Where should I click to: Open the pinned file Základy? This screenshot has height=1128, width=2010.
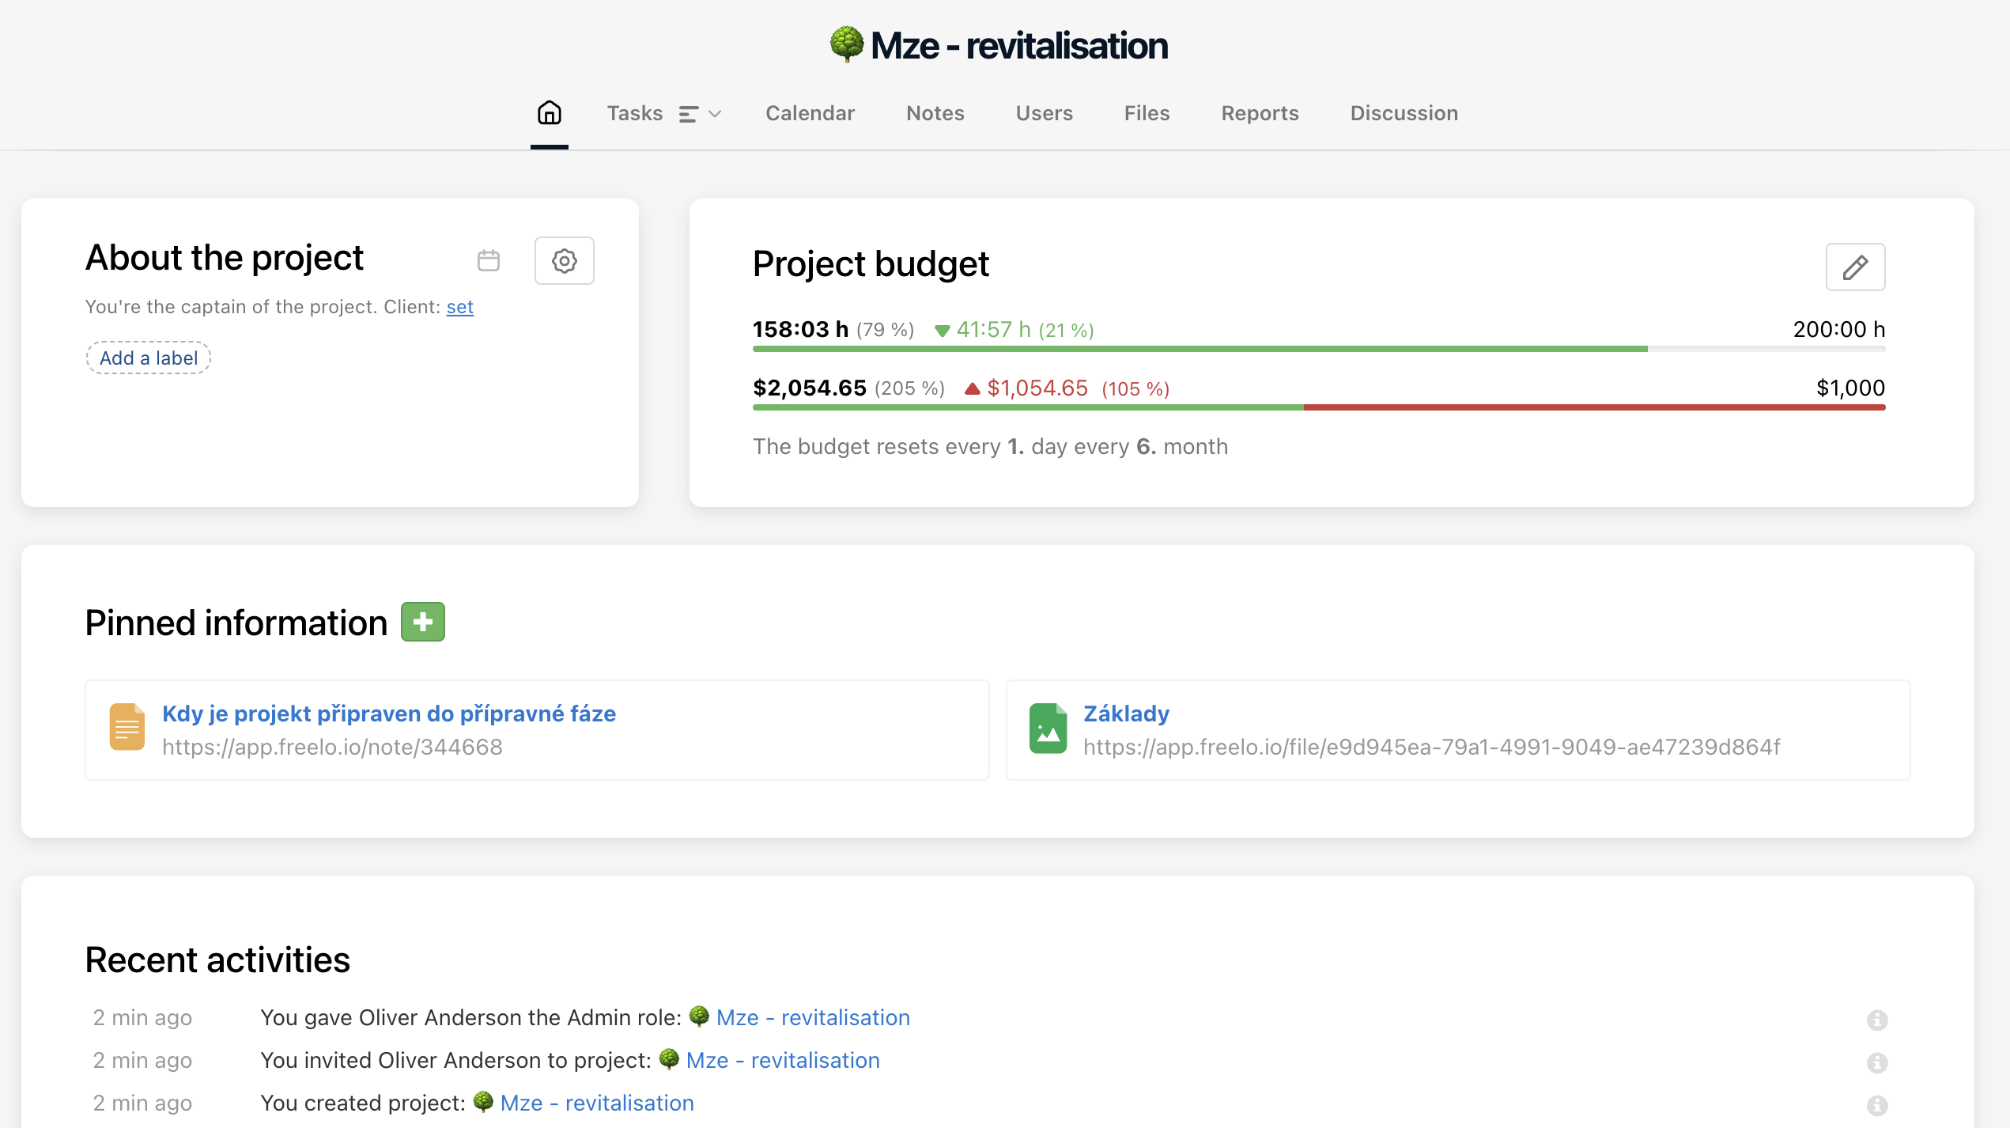pos(1126,714)
